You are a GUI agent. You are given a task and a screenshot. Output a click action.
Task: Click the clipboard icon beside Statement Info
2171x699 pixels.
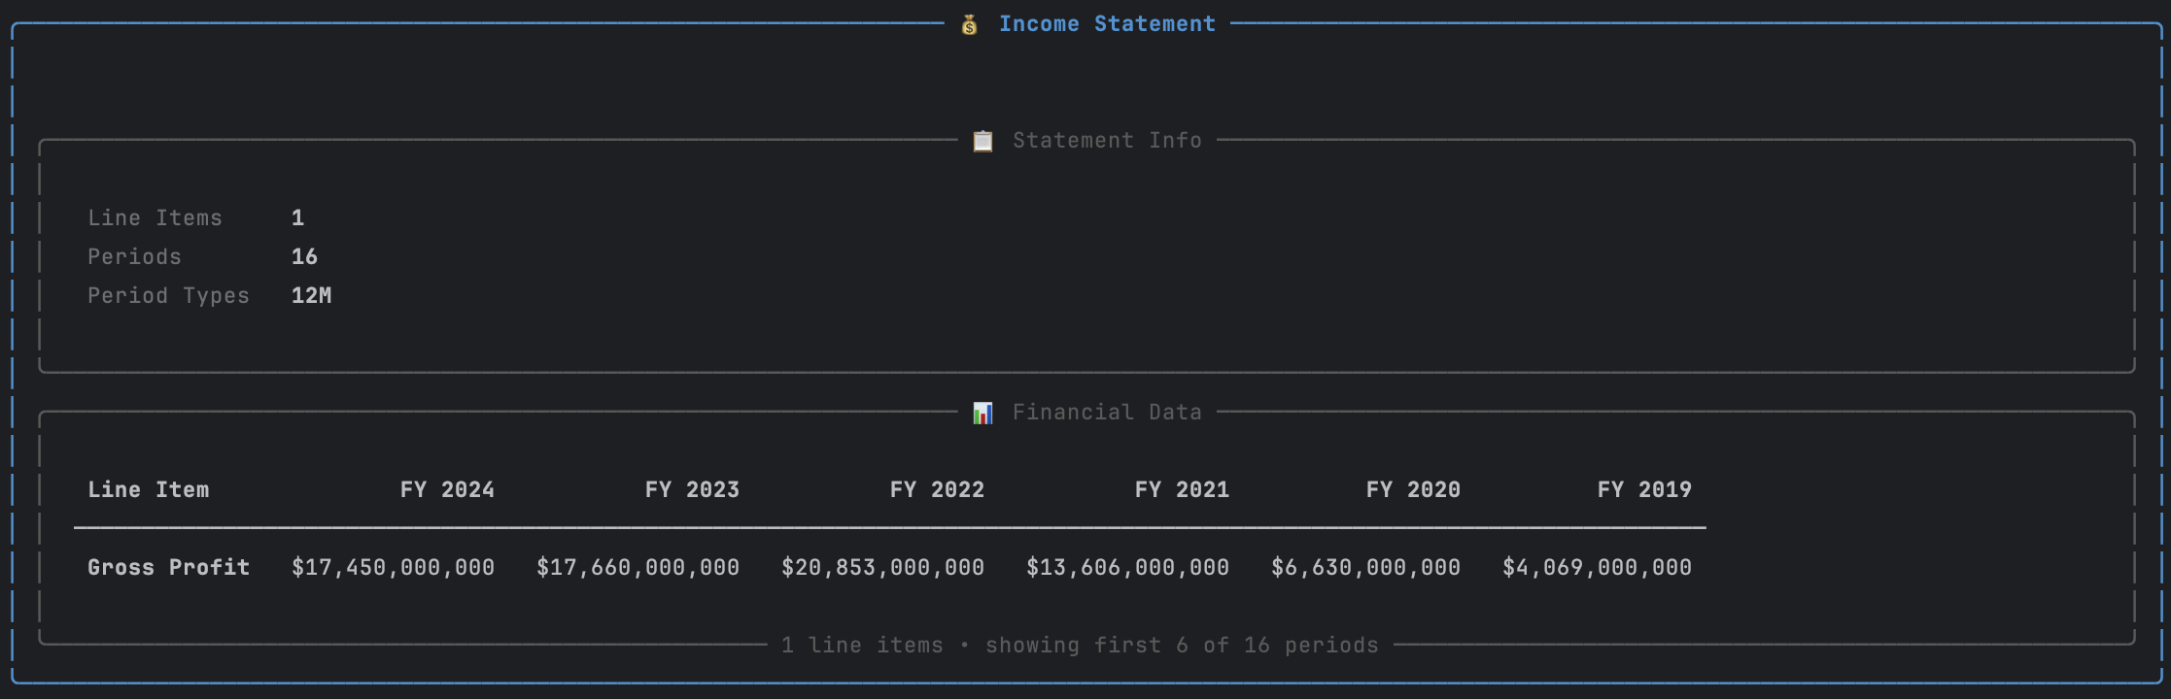[x=982, y=141]
